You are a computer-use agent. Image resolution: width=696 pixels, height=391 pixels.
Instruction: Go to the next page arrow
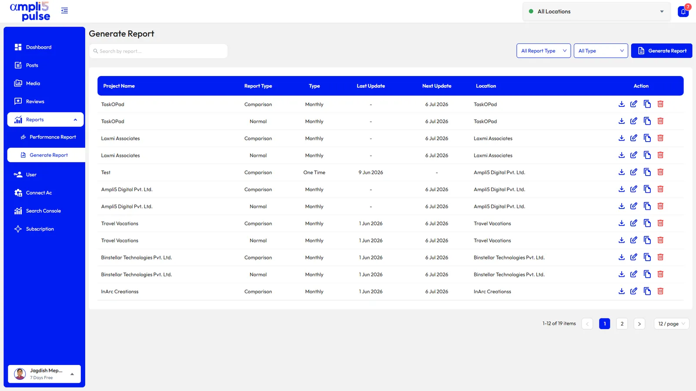pos(639,324)
